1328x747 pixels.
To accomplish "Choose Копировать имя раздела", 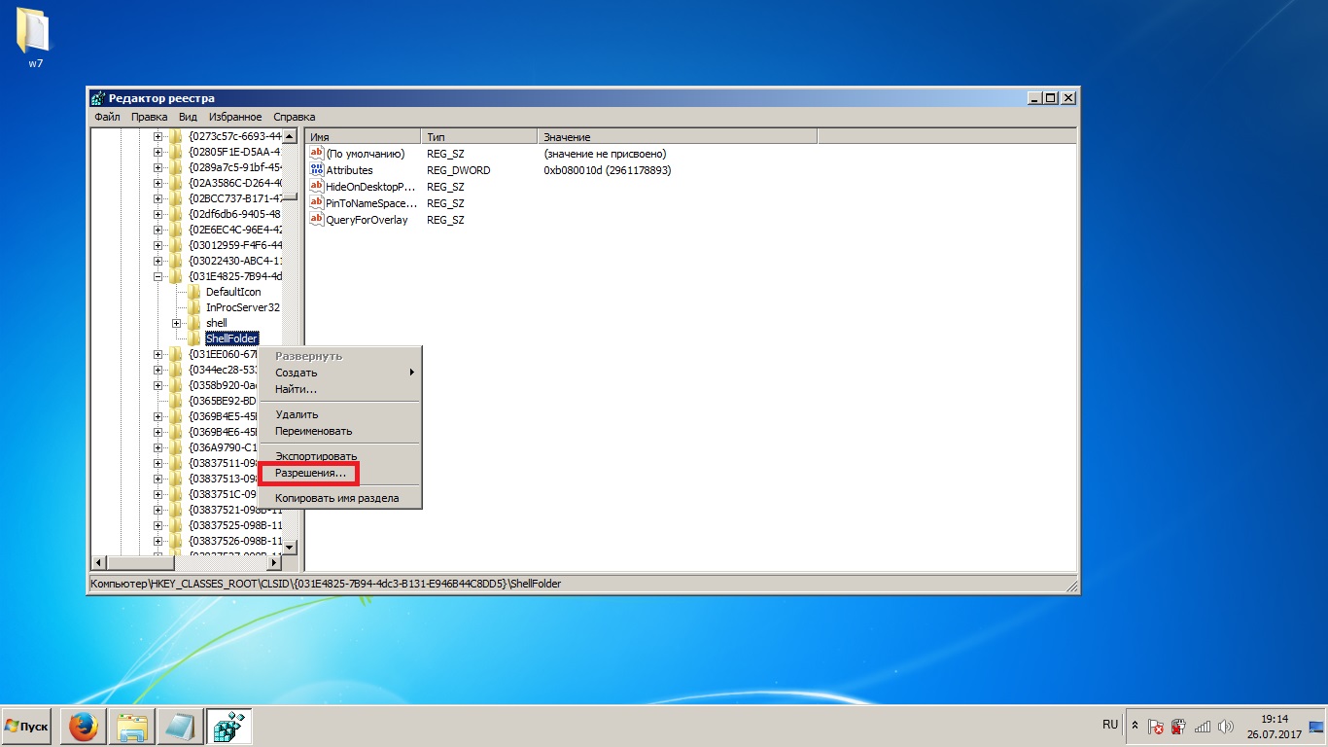I will click(339, 498).
